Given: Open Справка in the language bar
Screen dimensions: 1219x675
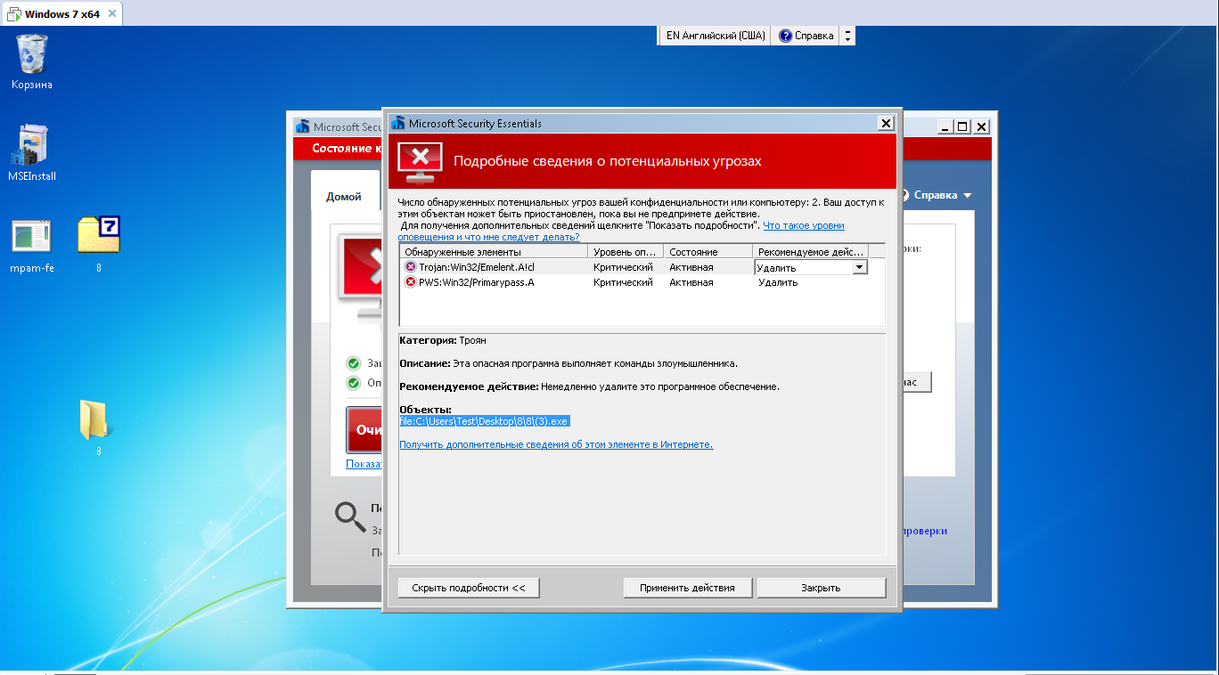Looking at the screenshot, I should tap(806, 36).
